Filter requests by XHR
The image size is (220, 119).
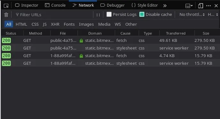click(x=55, y=24)
